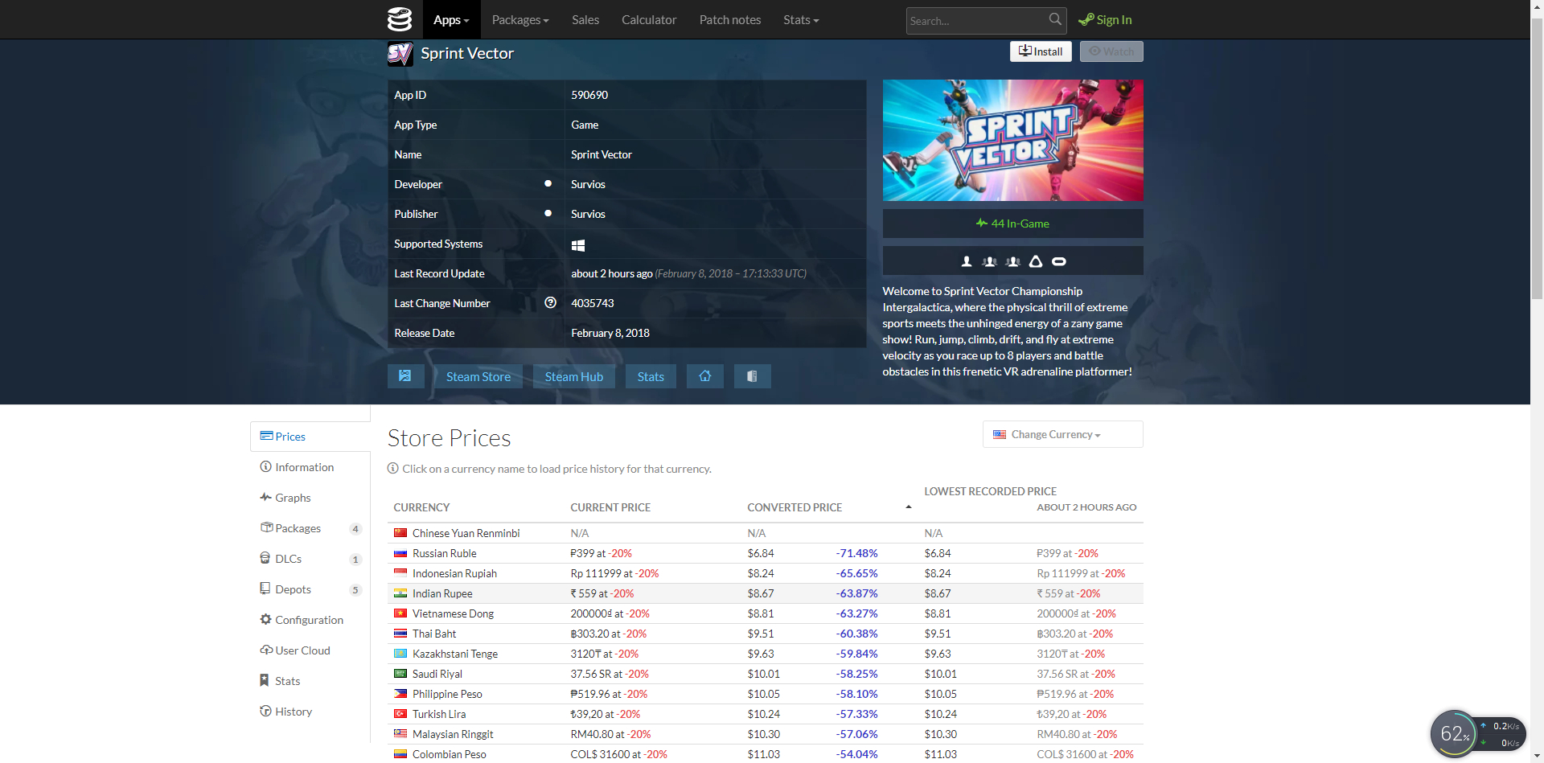Click the second multi-player group icon
The width and height of the screenshot is (1544, 763).
tap(1013, 261)
